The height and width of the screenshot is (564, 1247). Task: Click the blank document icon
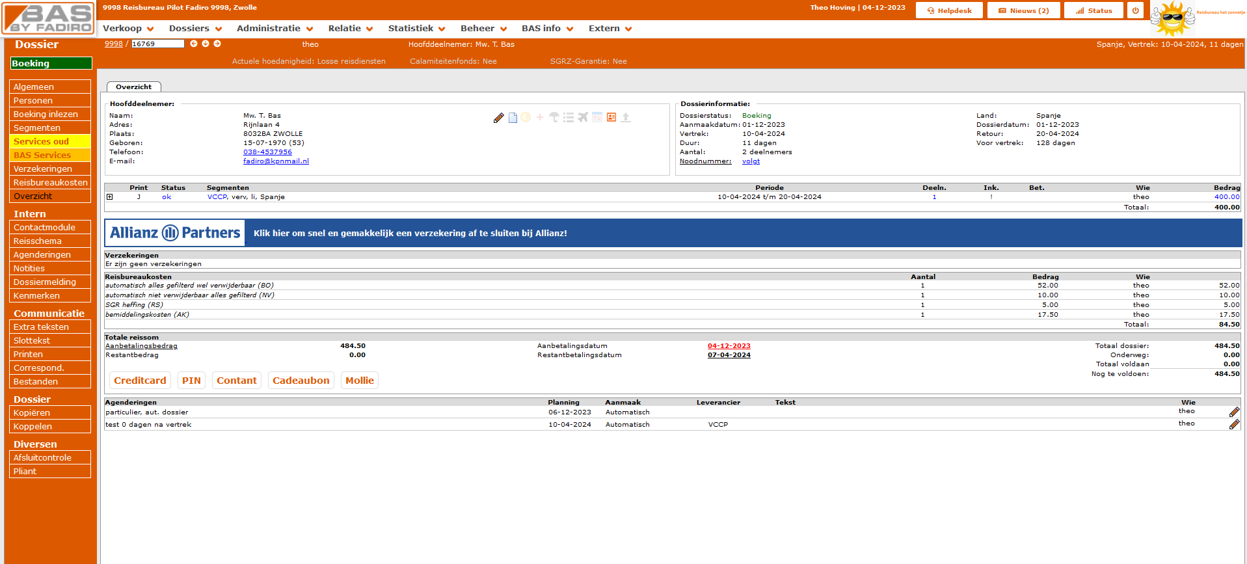[x=513, y=118]
